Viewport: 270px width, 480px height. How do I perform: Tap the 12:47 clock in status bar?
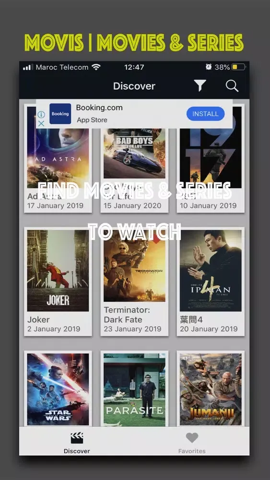coord(134,67)
